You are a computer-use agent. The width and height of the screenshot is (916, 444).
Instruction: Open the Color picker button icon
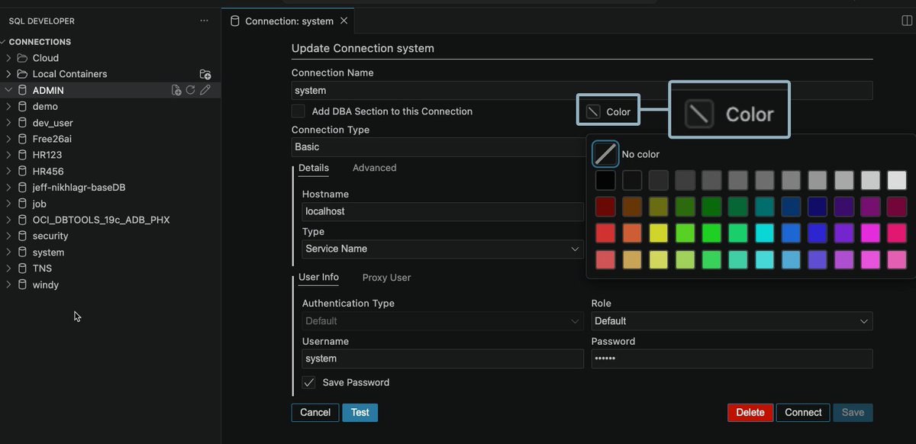[x=593, y=111]
